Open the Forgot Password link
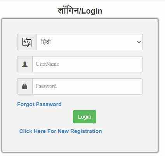165x156 pixels. click(x=39, y=104)
